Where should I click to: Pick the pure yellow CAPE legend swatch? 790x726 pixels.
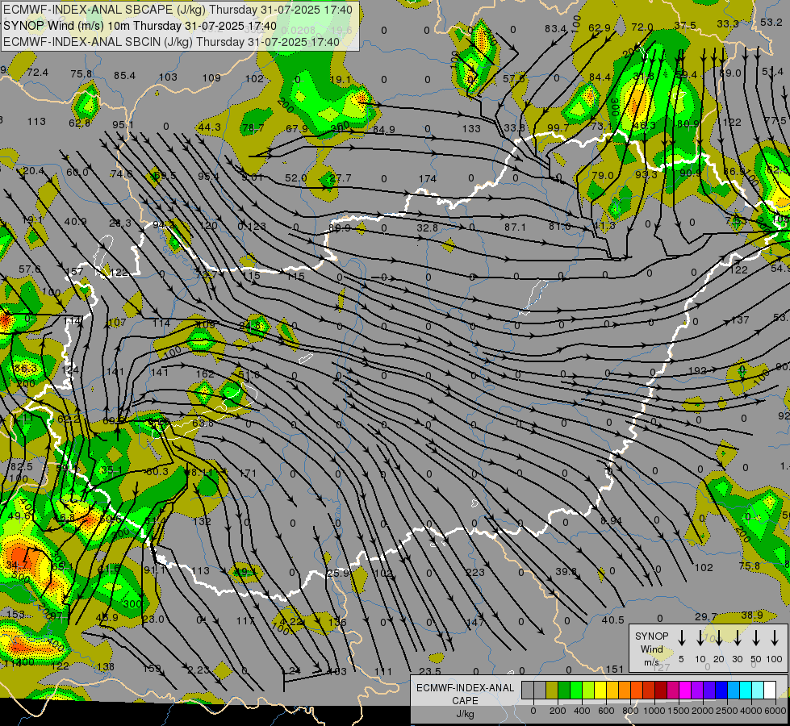click(x=600, y=690)
